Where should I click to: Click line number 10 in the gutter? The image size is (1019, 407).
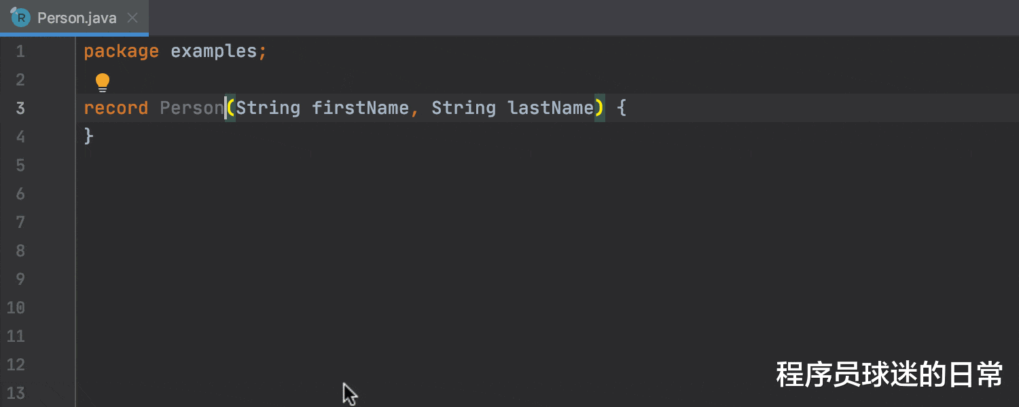[16, 308]
